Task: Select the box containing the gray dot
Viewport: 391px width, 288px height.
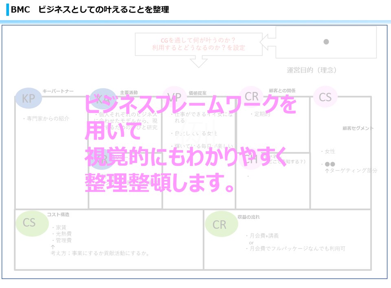Action: coord(326,42)
